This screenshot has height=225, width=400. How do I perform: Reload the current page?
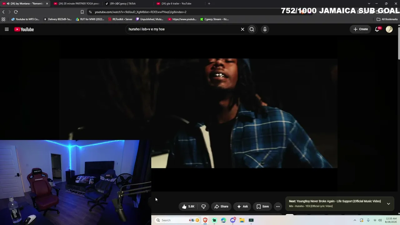tap(16, 12)
